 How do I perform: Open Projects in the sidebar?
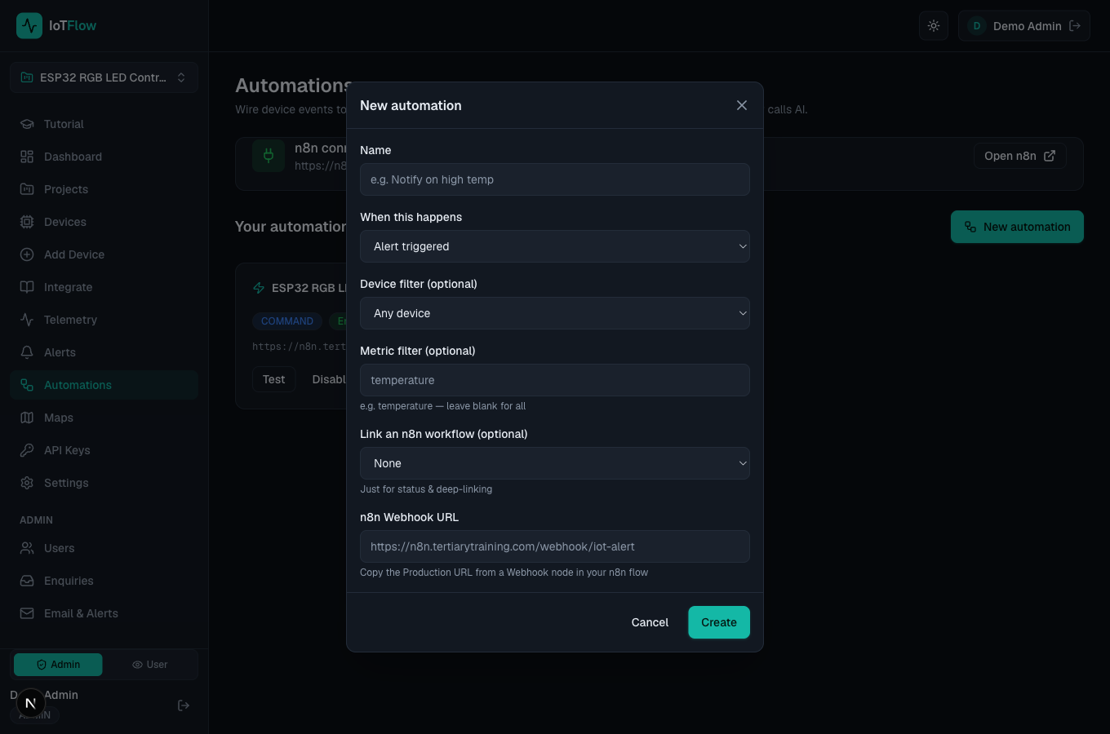pyautogui.click(x=104, y=189)
